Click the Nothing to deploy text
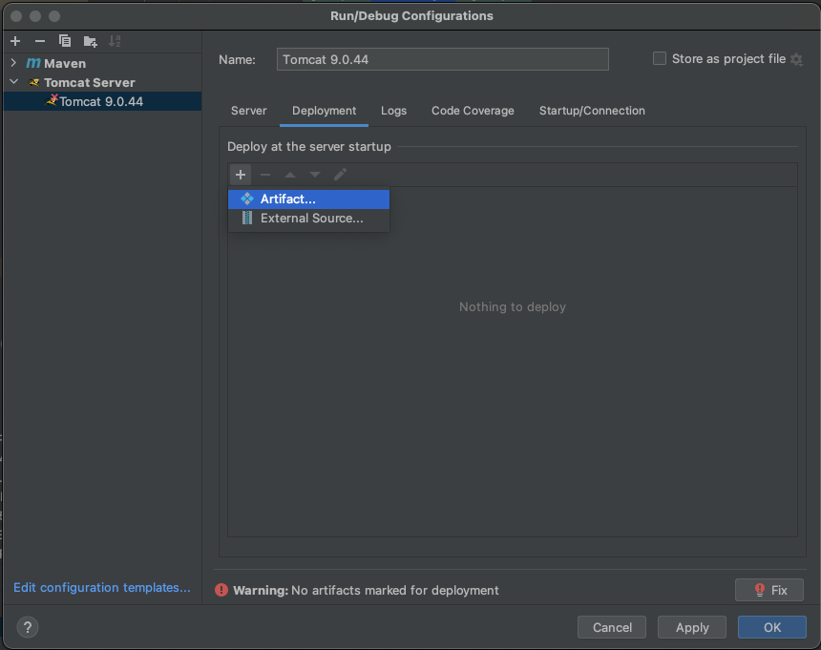The width and height of the screenshot is (821, 650). click(x=513, y=306)
